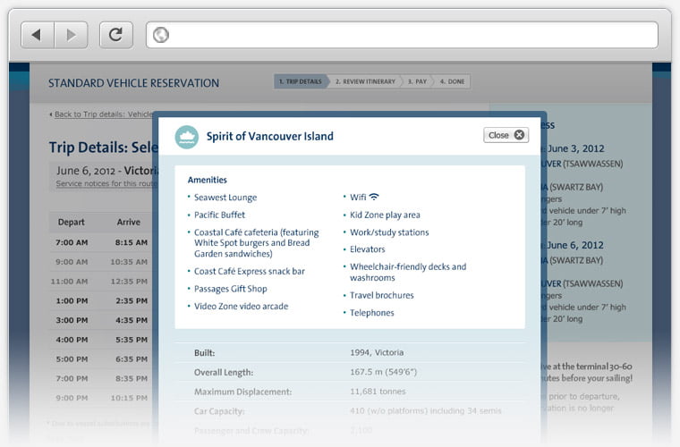This screenshot has height=447, width=680.
Task: Click the Built: label
Action: pos(204,353)
